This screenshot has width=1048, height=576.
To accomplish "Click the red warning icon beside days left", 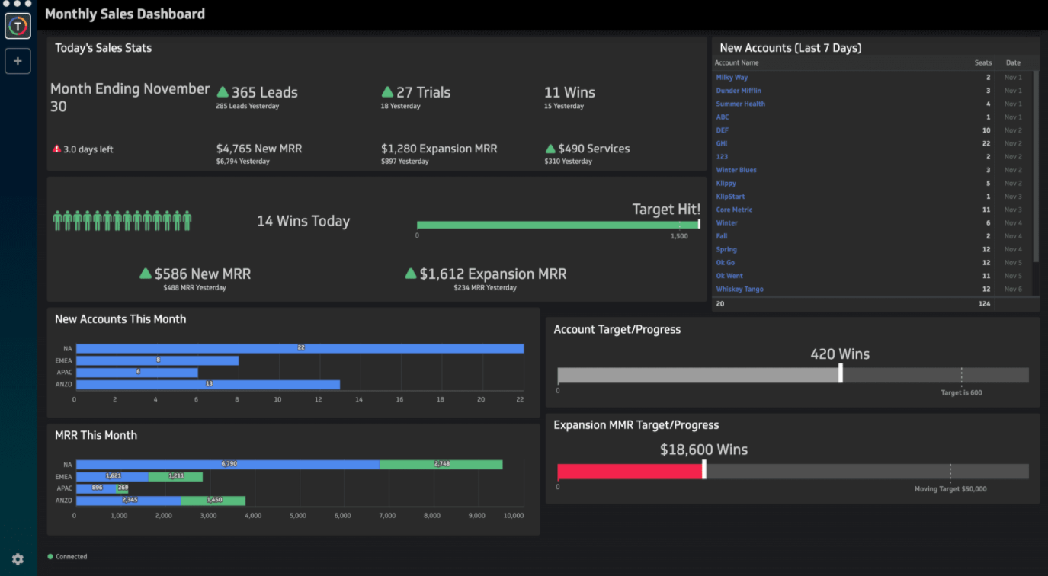I will pos(56,149).
